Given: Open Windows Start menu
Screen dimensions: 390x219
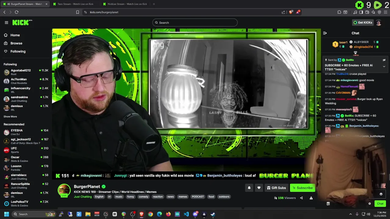Looking at the screenshot, I should coord(6,214).
